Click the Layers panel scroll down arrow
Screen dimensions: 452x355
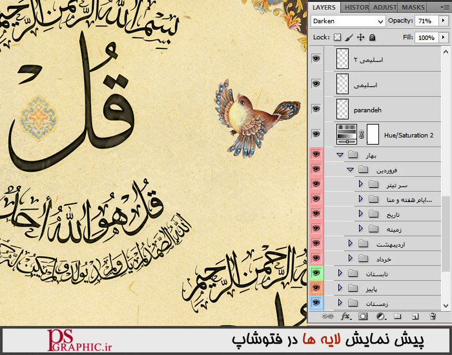446,305
